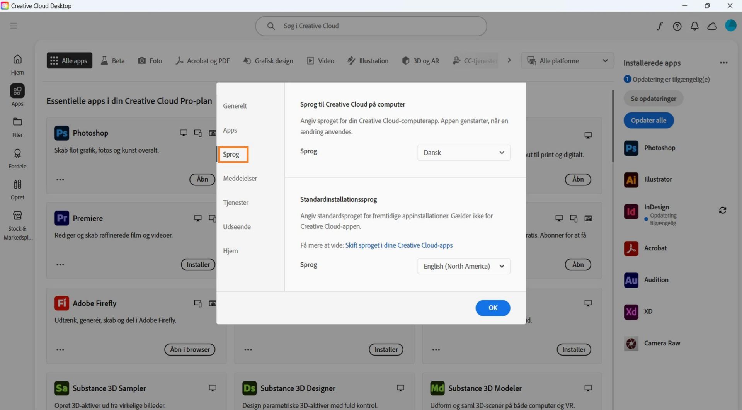This screenshot has width=742, height=410.
Task: Click the Acrobat icon in Installerede apps
Action: pos(631,248)
